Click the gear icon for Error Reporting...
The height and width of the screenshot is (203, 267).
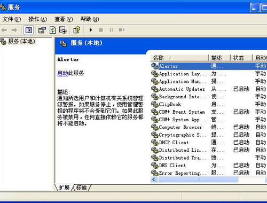point(155,173)
